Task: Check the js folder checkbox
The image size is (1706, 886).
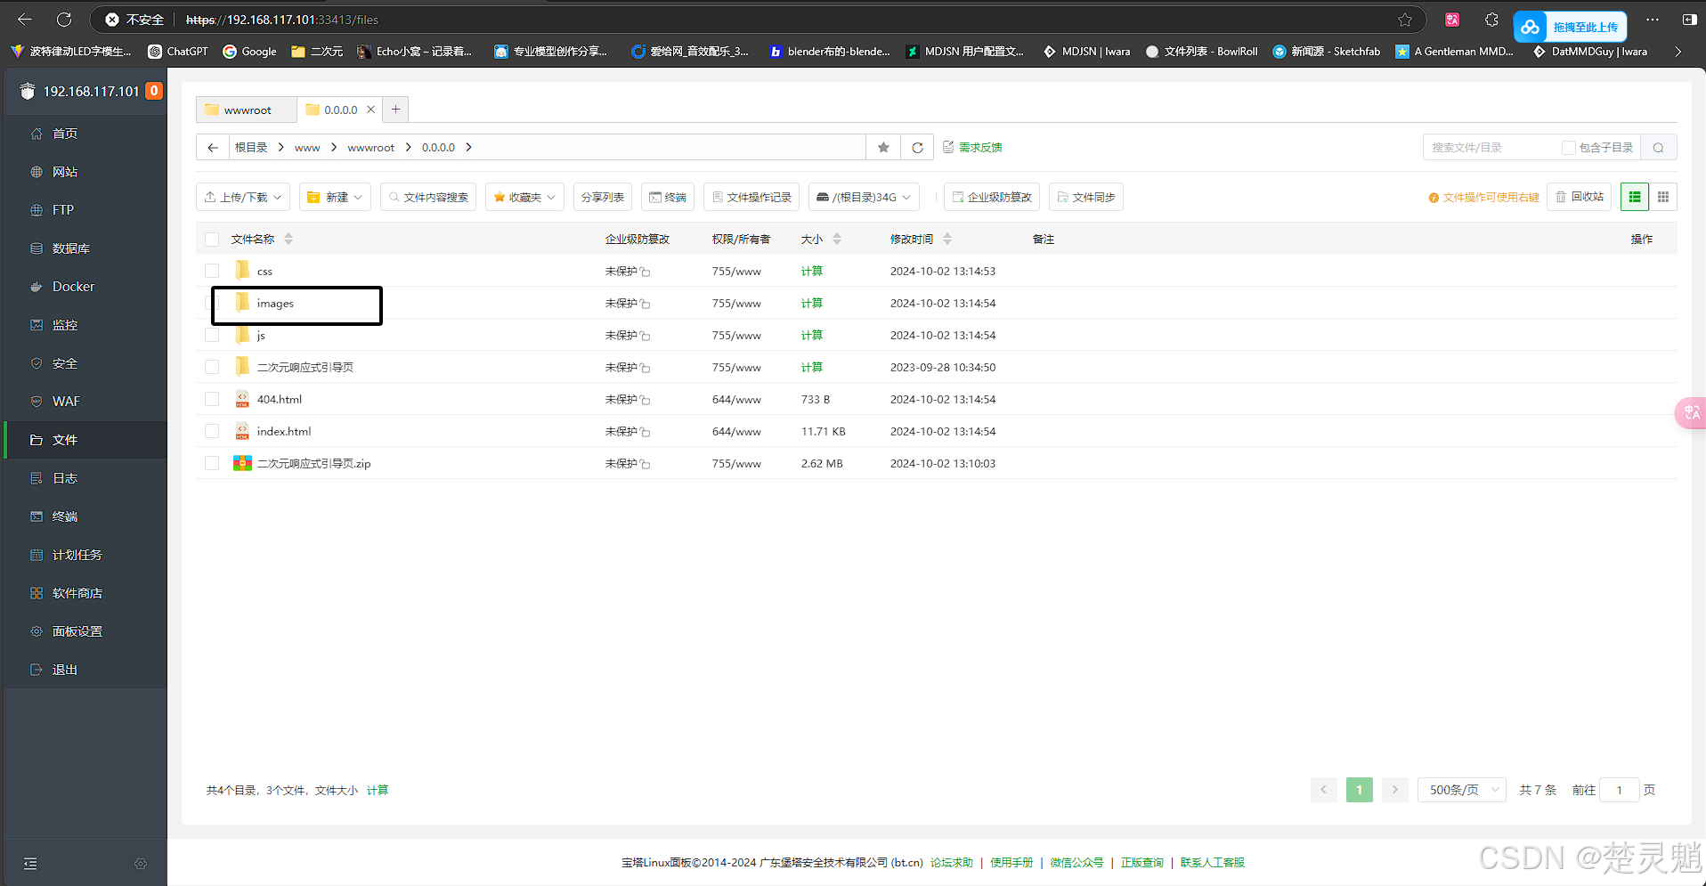Action: click(212, 335)
